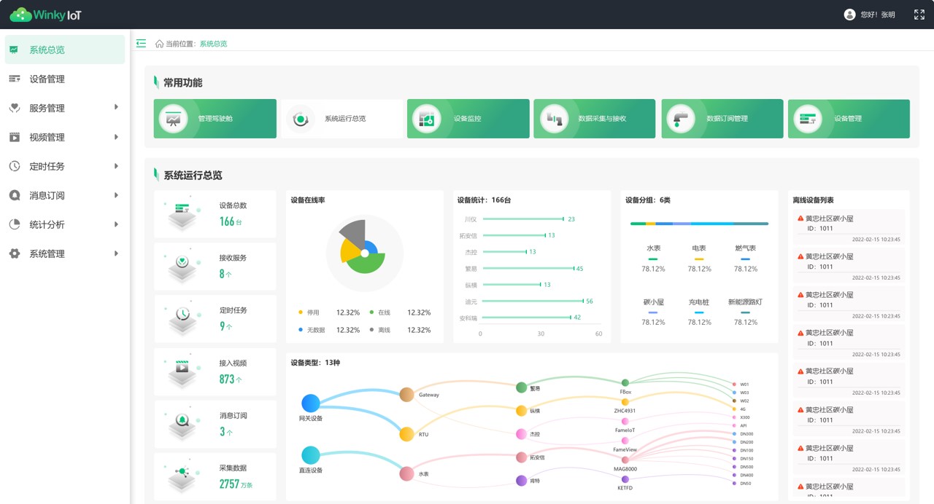The width and height of the screenshot is (934, 504).
Task: Click the 迪元 bar showing 56
Action: click(533, 301)
